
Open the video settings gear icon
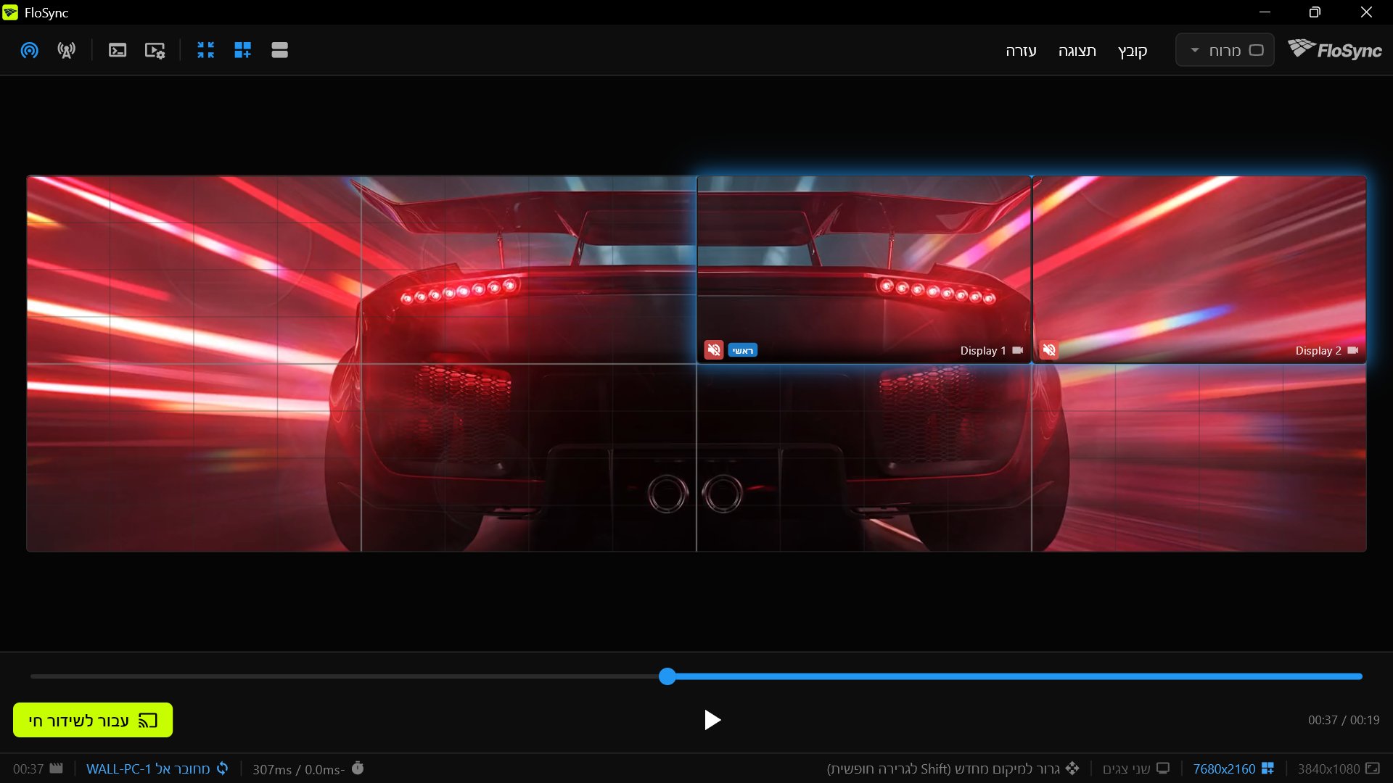click(x=155, y=50)
